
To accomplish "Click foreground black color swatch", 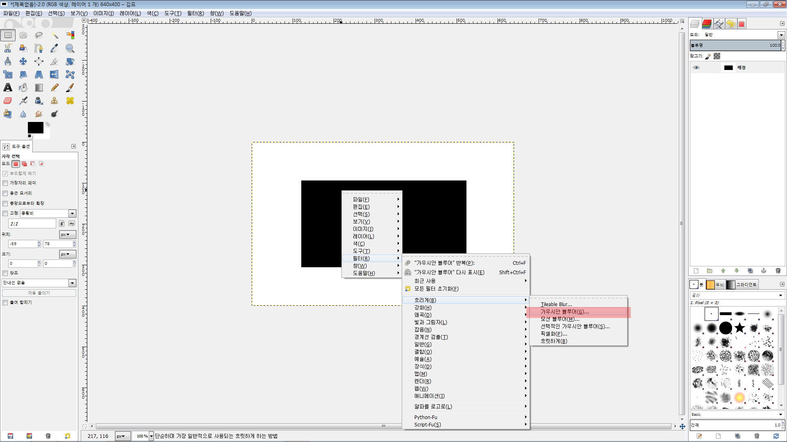I will click(35, 127).
